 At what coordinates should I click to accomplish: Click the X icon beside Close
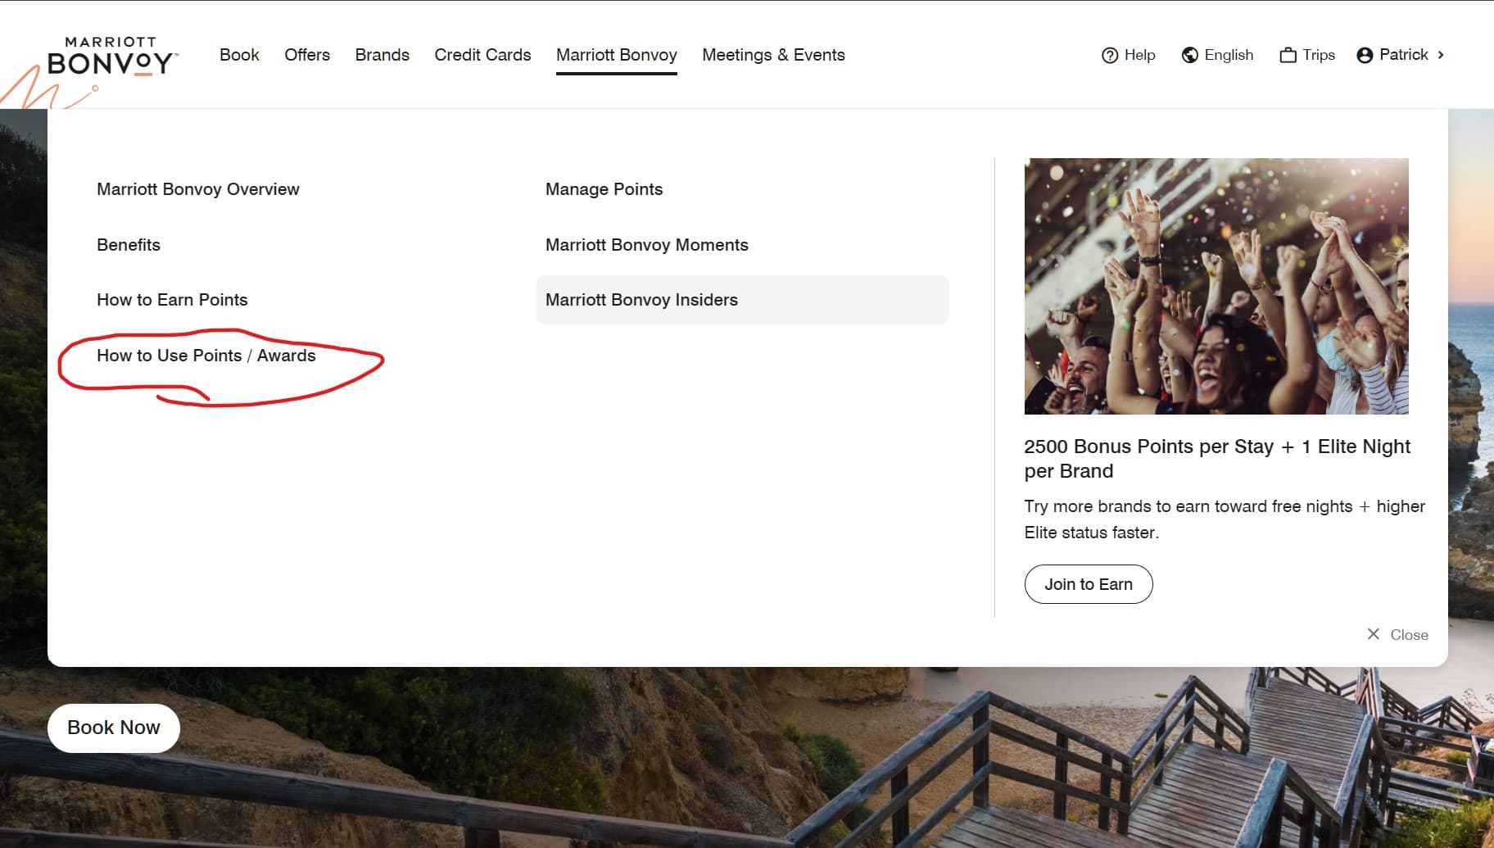pos(1374,634)
